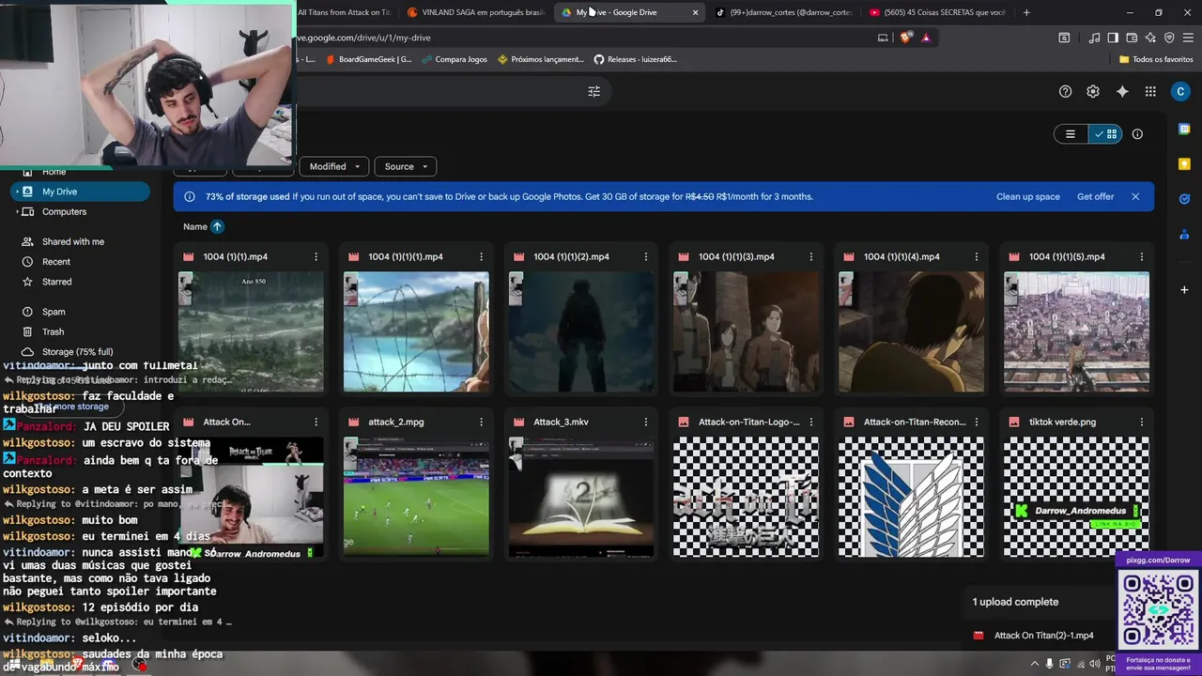Toggle Brave sidebar panel icon

pyautogui.click(x=1113, y=38)
